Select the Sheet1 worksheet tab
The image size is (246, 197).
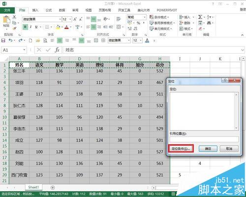33,187
